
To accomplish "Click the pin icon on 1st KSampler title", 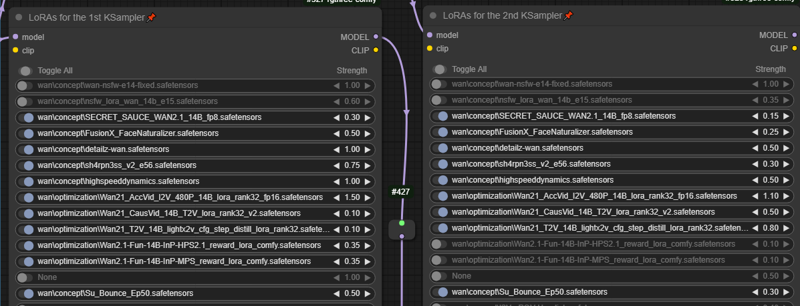I will [151, 17].
